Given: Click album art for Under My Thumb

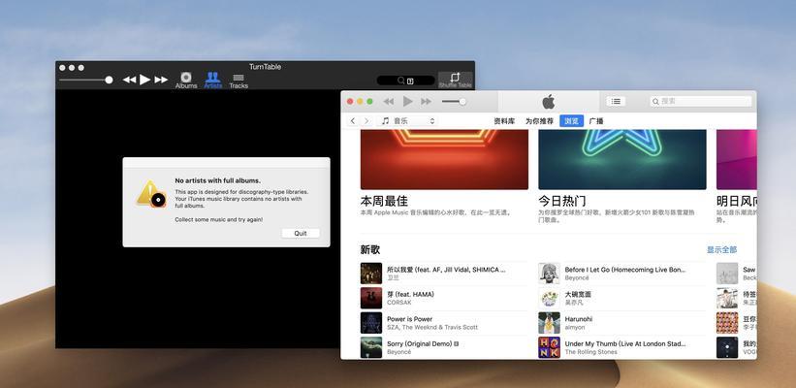Looking at the screenshot, I should [549, 347].
